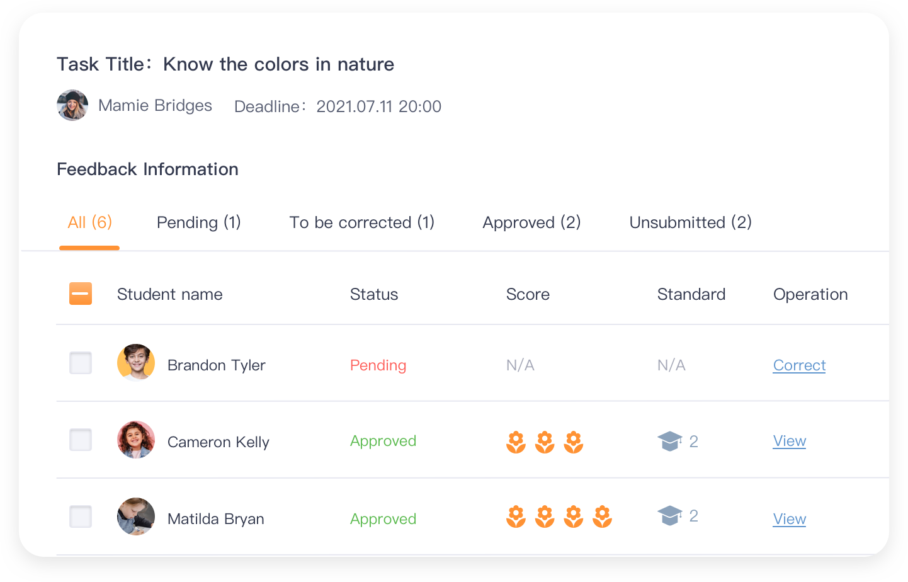Show the Unsubmitted (2) tab
The height and width of the screenshot is (582, 908).
point(691,222)
